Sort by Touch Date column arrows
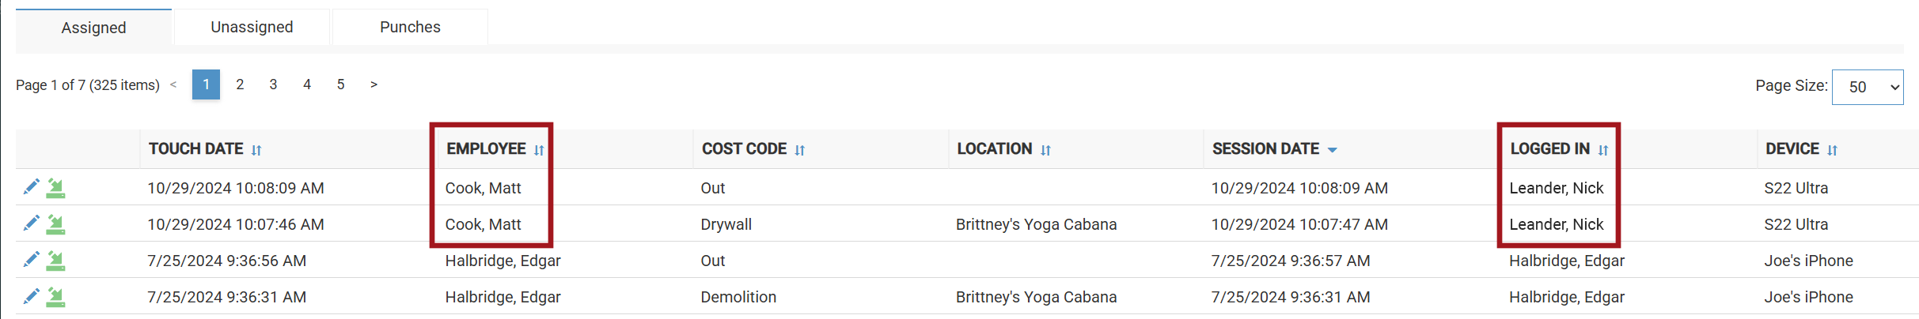The width and height of the screenshot is (1919, 319). (256, 150)
